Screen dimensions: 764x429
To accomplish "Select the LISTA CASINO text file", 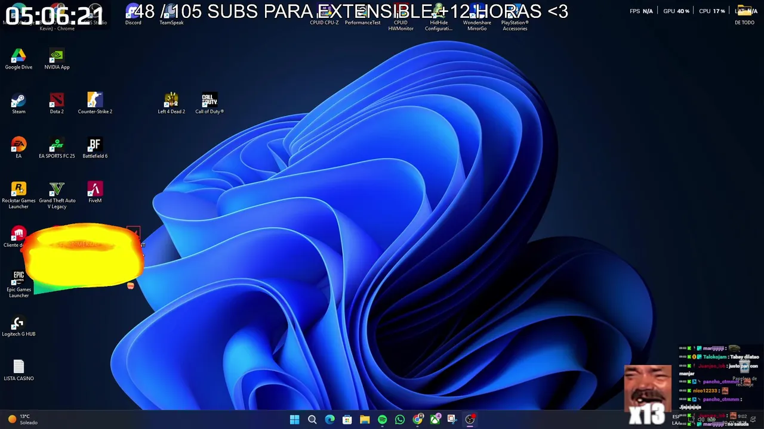I will (19, 371).
